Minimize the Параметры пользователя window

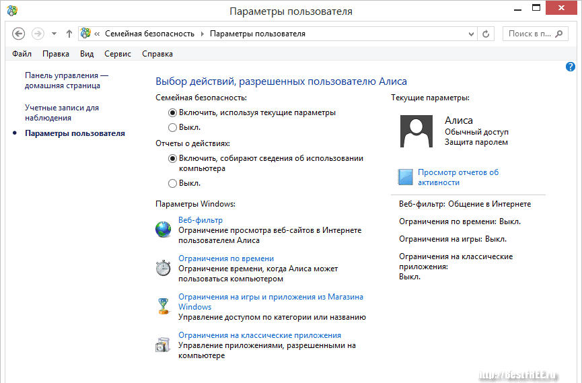coord(518,9)
